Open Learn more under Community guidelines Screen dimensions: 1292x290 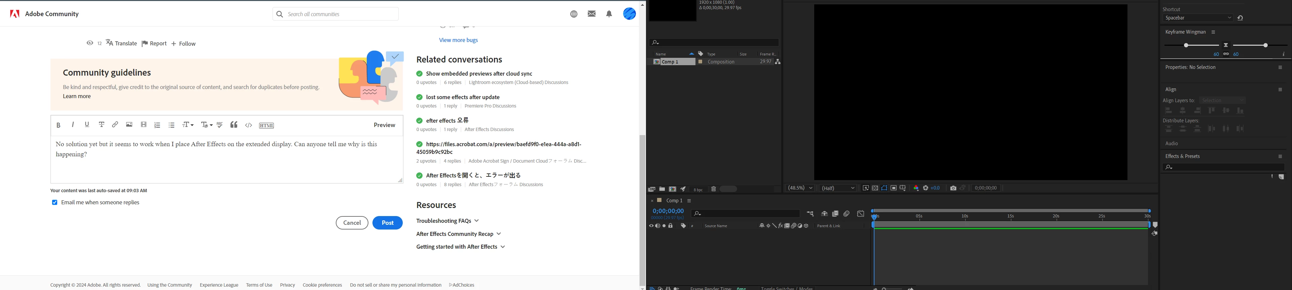click(x=77, y=96)
